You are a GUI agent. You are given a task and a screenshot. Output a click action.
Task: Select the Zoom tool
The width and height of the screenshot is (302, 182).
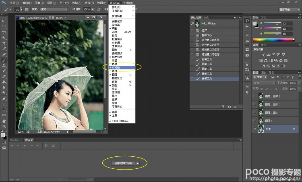pos(4,126)
